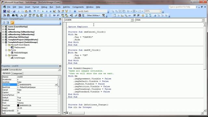Switch to Full Module View at code window bottom
Image resolution: width=208 pixels, height=117 pixels.
67,113
